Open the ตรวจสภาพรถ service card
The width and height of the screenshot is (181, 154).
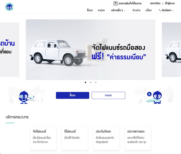click(x=138, y=138)
